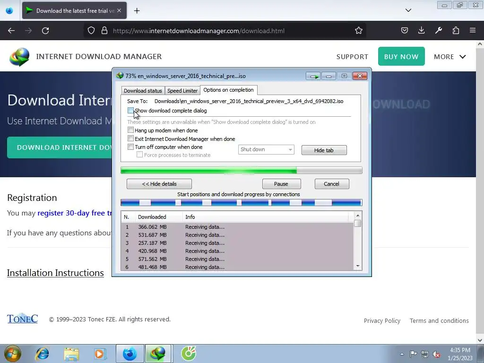The height and width of the screenshot is (363, 484).
Task: List all tabs dropdown arrow
Action: (408, 10)
